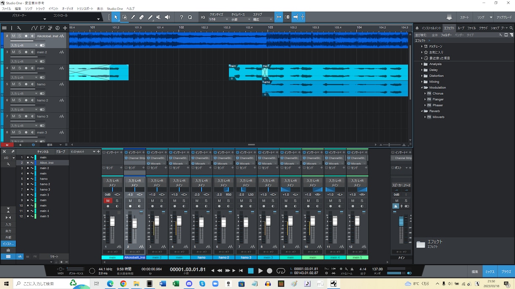This screenshot has height=289, width=515.
Task: Unmute the mein channel 1 in mixer
Action: 108,201
